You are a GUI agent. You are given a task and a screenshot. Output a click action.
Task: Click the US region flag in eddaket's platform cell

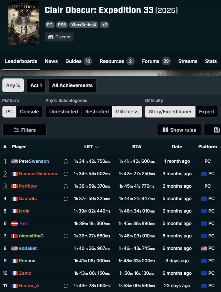point(204,248)
